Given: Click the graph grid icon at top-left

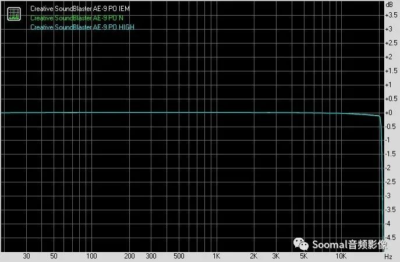Looking at the screenshot, I should (14, 14).
